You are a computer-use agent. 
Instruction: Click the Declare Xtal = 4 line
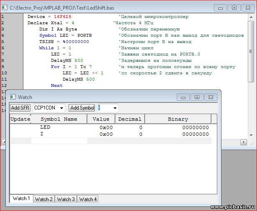pyautogui.click(x=51, y=23)
